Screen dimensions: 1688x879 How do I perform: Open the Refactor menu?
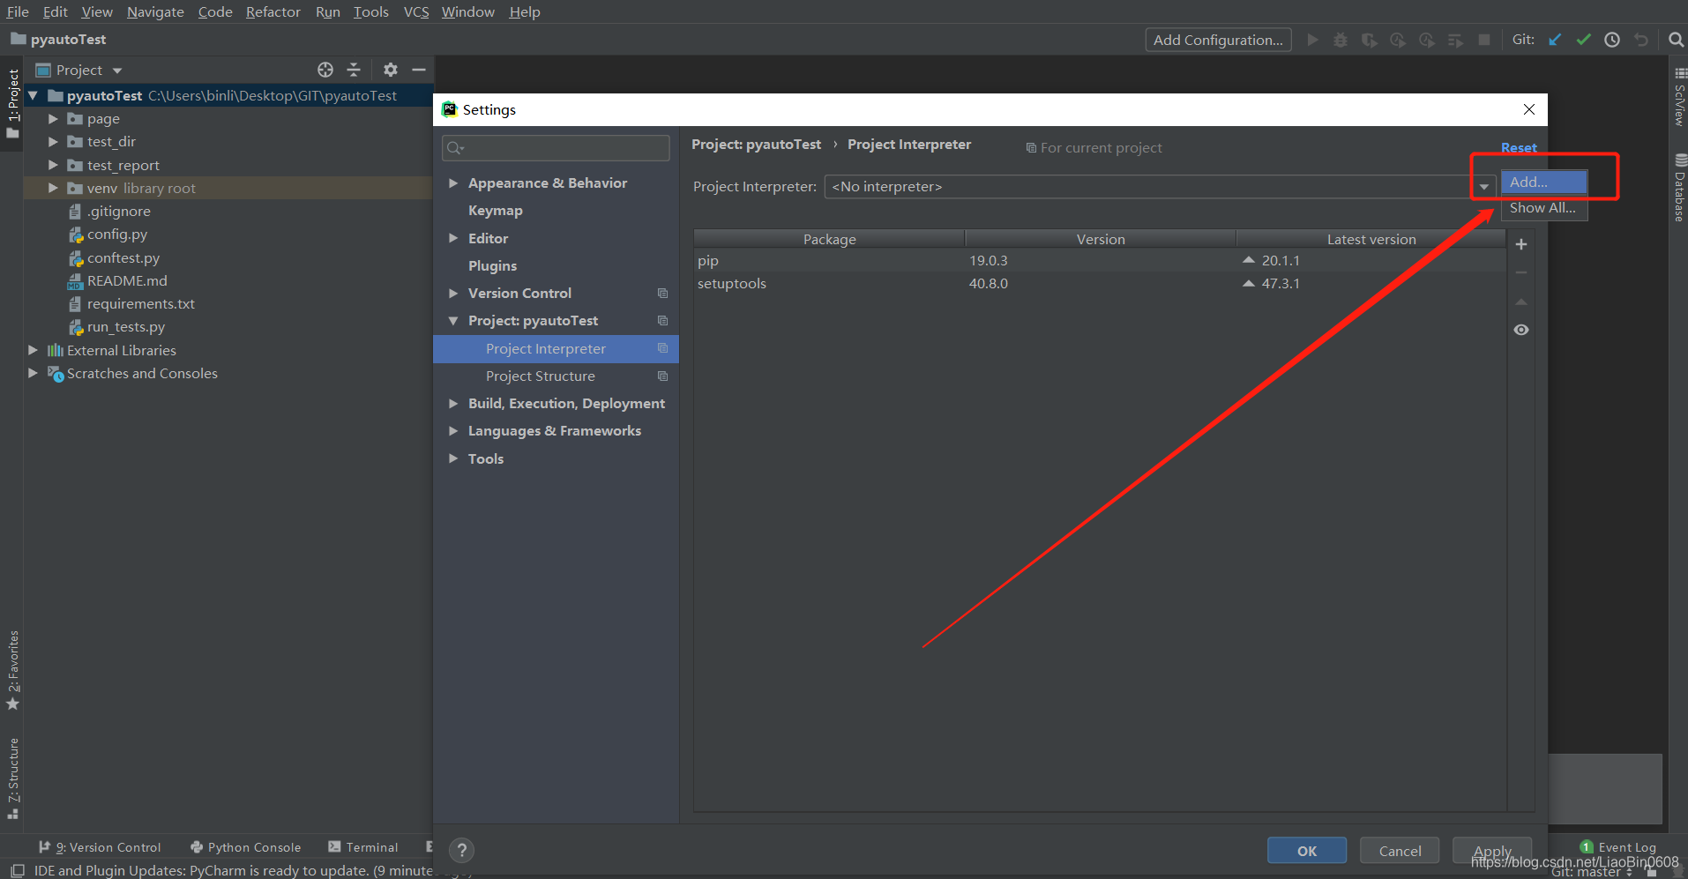click(273, 11)
